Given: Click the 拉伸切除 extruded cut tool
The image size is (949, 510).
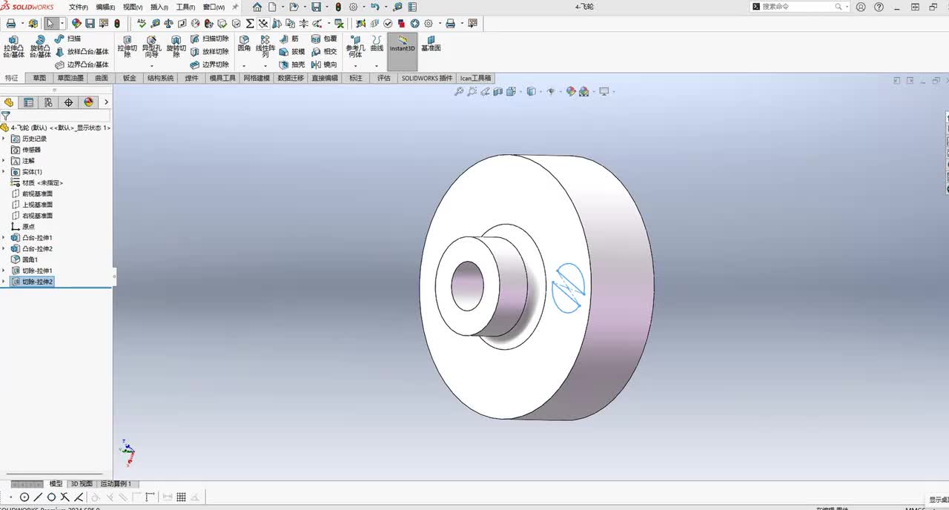Looking at the screenshot, I should (x=128, y=47).
